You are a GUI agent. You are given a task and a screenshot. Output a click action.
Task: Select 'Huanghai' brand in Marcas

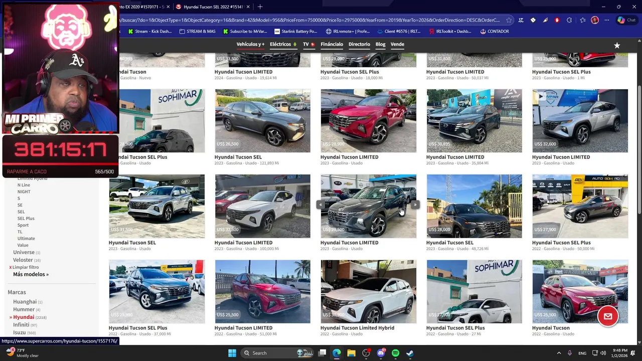pyautogui.click(x=25, y=302)
